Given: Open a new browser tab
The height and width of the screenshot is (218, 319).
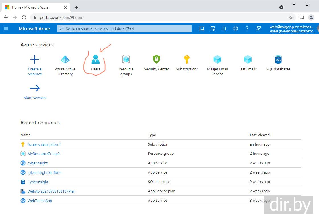Looking at the screenshot, I should pyautogui.click(x=76, y=7).
